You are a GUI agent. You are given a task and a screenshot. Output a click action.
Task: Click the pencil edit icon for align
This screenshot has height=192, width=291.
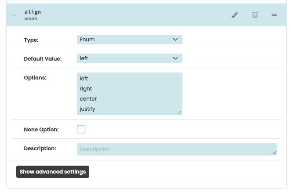[234, 15]
